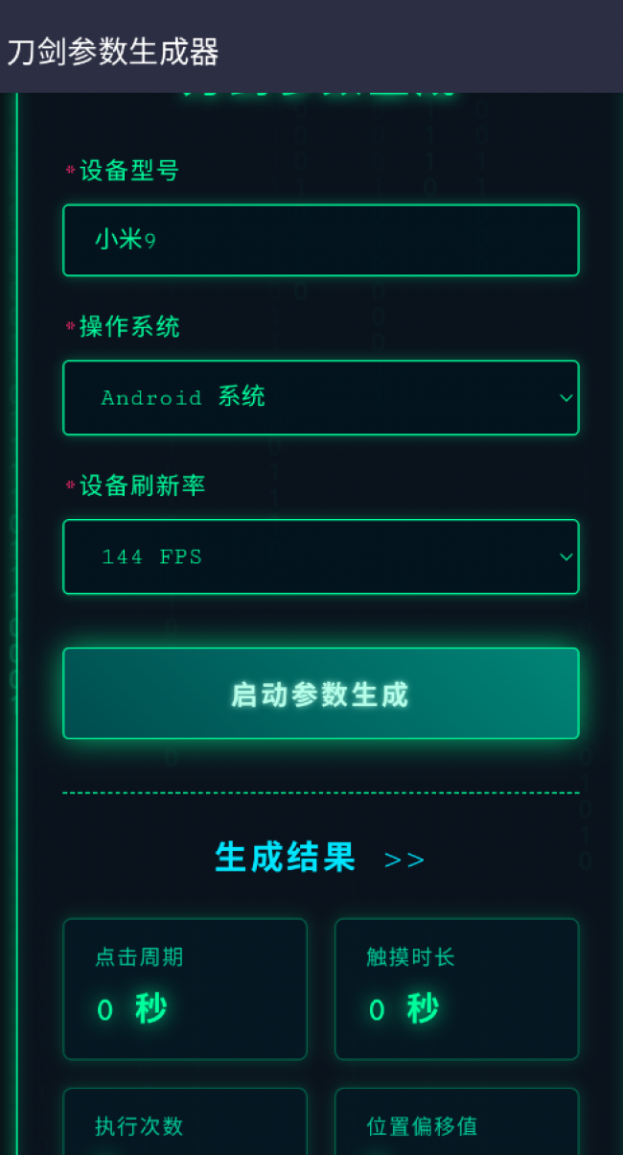Image resolution: width=623 pixels, height=1155 pixels.
Task: Click the 生成结果 section heading
Action: pyautogui.click(x=286, y=858)
